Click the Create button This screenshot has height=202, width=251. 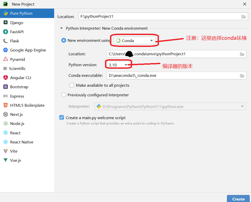[x=238, y=199]
